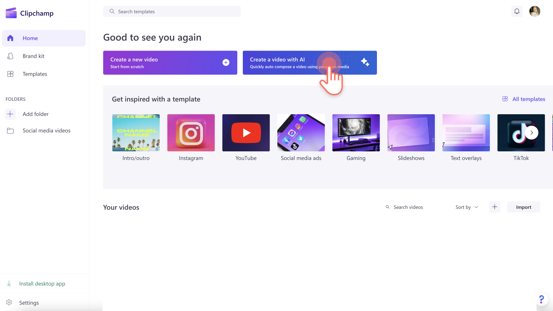Open Templates in sidebar

pos(44,74)
